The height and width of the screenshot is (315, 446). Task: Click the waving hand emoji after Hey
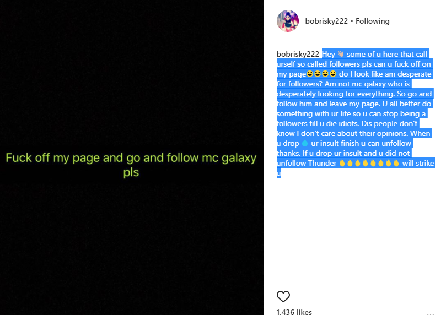341,54
